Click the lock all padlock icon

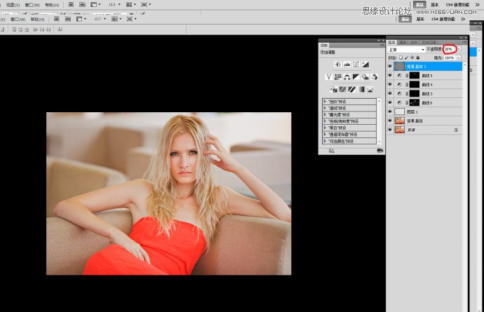417,57
